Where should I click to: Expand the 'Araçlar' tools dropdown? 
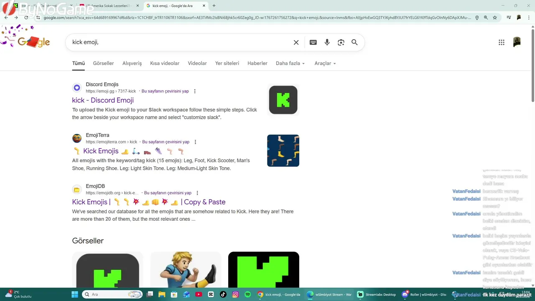(325, 63)
